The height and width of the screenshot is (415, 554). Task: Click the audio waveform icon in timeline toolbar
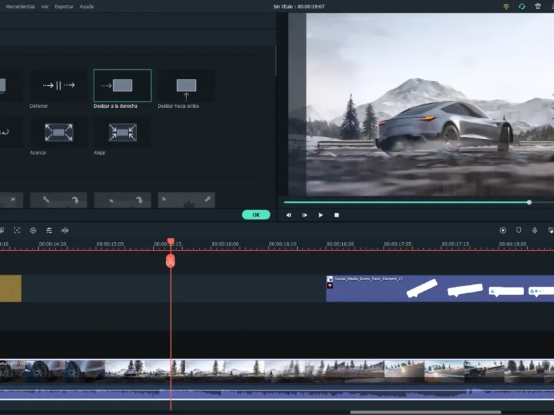[x=65, y=230]
